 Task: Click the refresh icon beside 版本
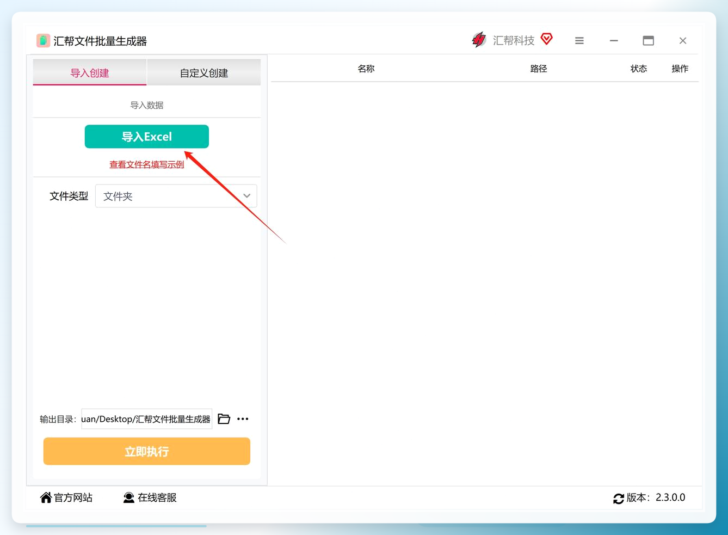pyautogui.click(x=619, y=498)
